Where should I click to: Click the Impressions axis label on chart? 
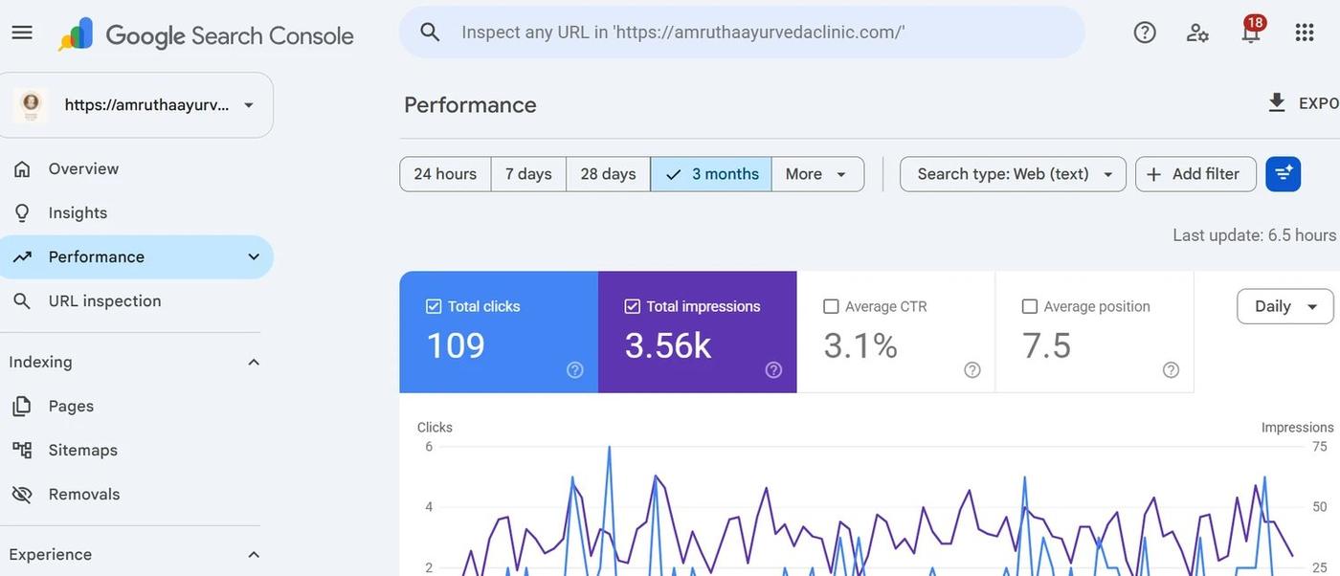1298,428
